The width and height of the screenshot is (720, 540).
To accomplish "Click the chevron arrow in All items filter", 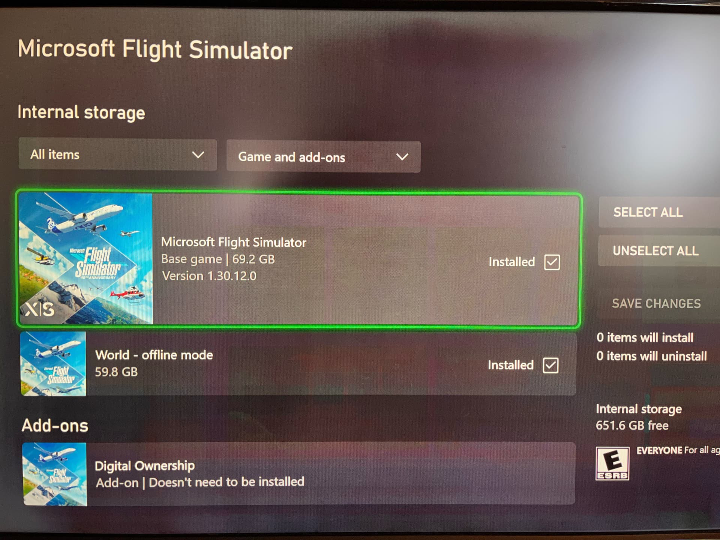I will tap(198, 154).
